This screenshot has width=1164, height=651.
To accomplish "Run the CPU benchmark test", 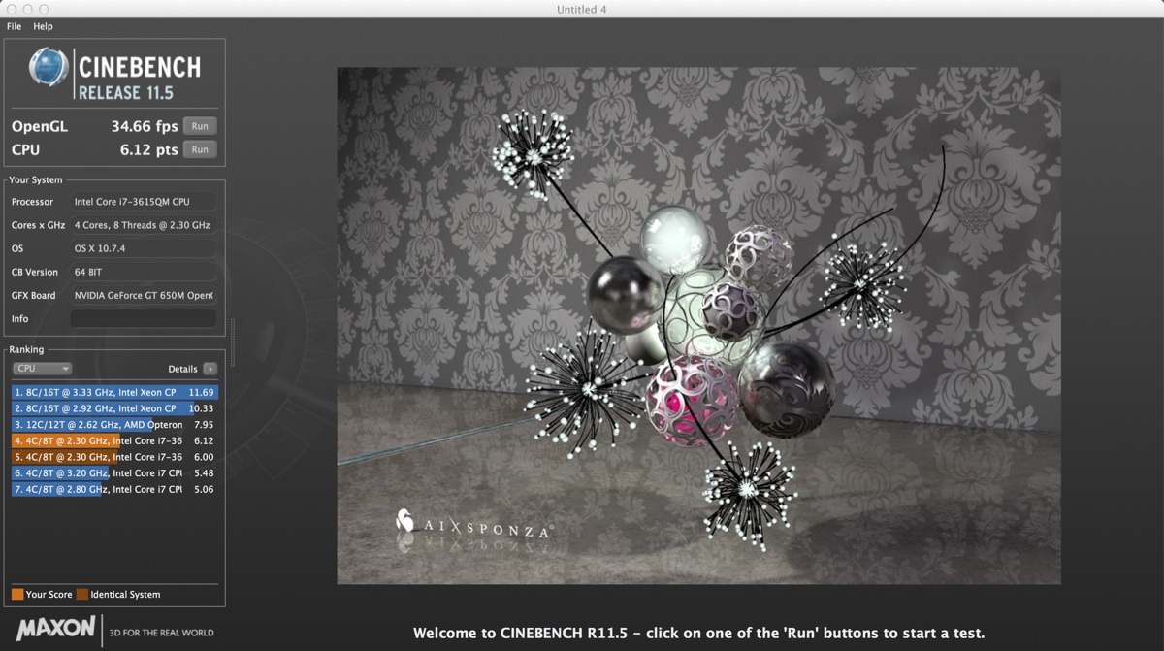I will click(200, 149).
